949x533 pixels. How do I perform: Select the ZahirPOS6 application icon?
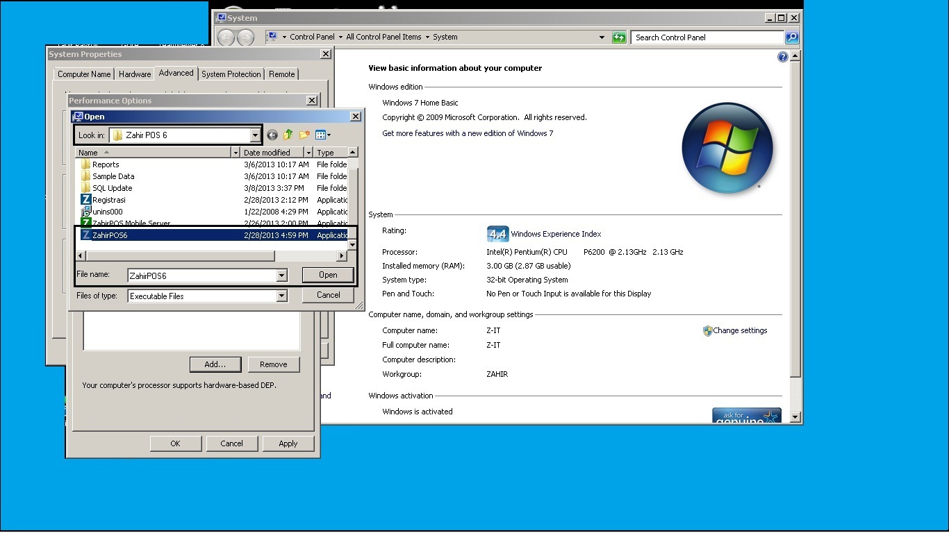(x=86, y=235)
